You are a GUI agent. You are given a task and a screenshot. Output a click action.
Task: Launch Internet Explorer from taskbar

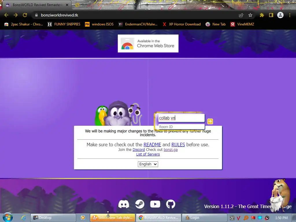click(23, 218)
